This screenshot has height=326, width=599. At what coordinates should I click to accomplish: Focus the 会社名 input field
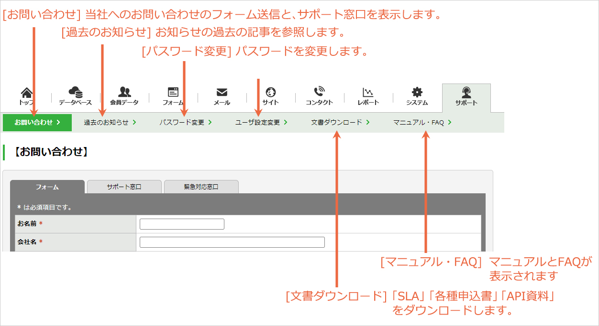232,242
